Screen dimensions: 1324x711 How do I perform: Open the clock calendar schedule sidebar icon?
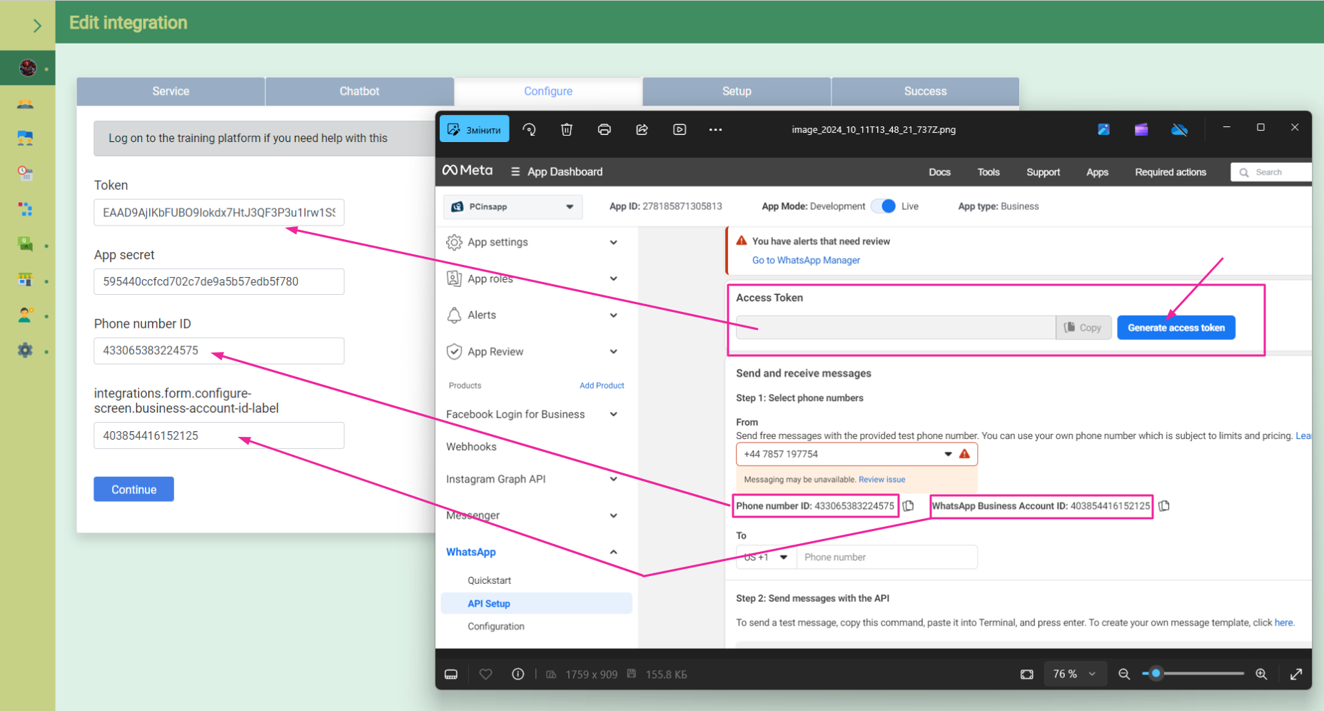(25, 173)
